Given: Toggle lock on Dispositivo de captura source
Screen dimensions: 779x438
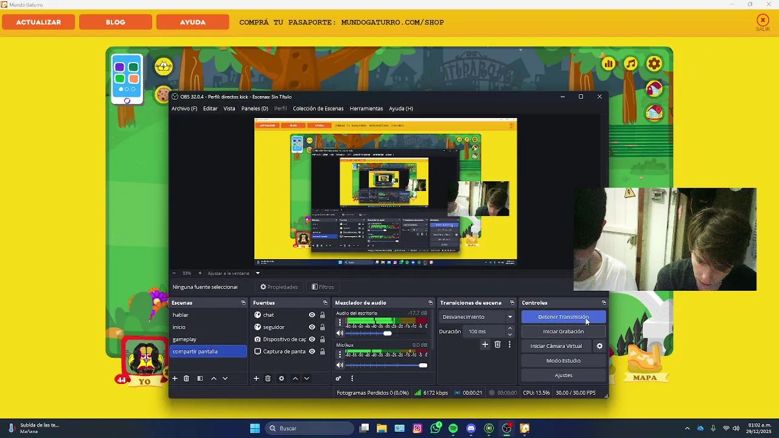Looking at the screenshot, I should point(323,339).
